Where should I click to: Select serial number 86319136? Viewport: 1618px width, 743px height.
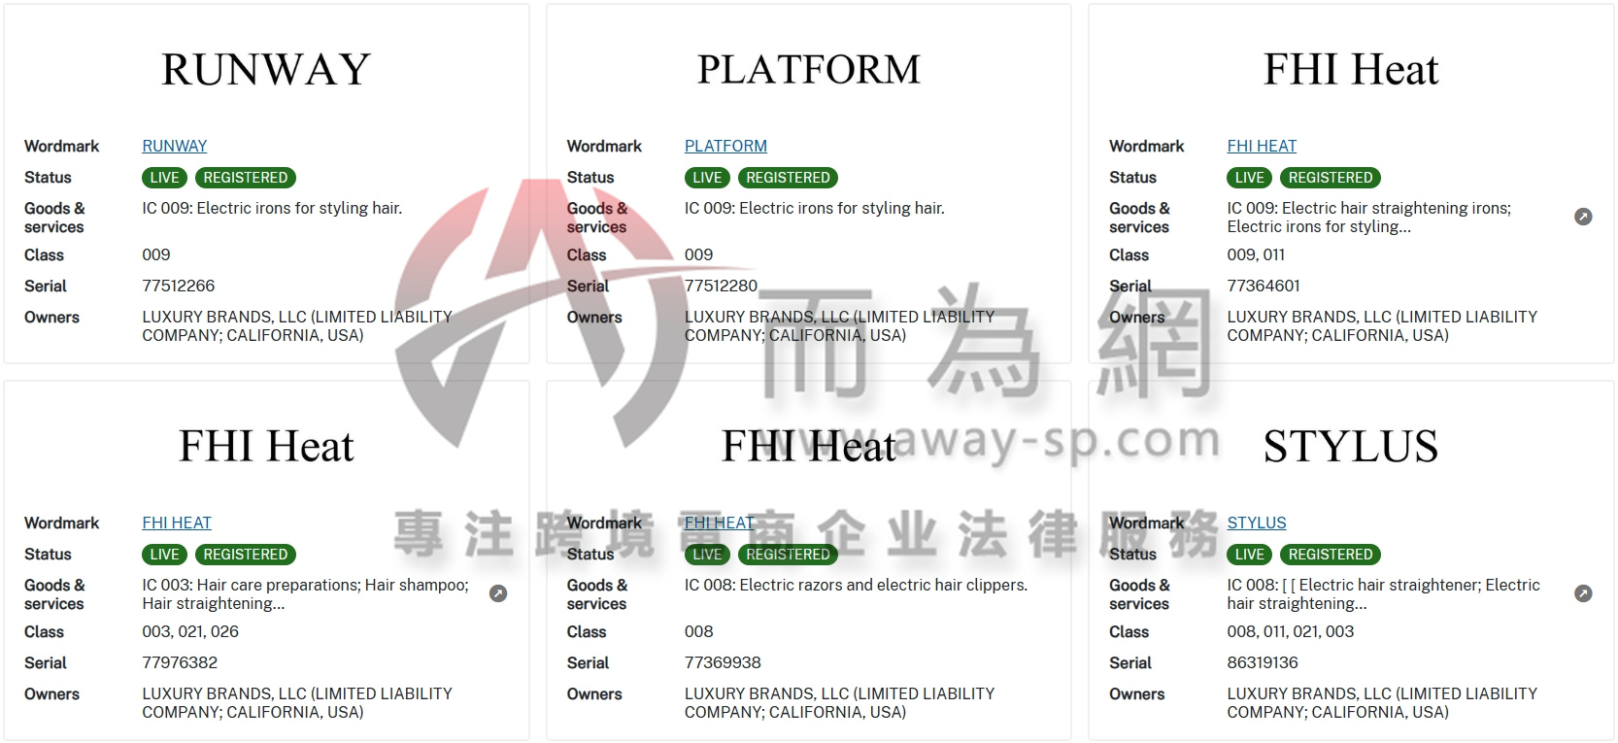tap(1263, 662)
